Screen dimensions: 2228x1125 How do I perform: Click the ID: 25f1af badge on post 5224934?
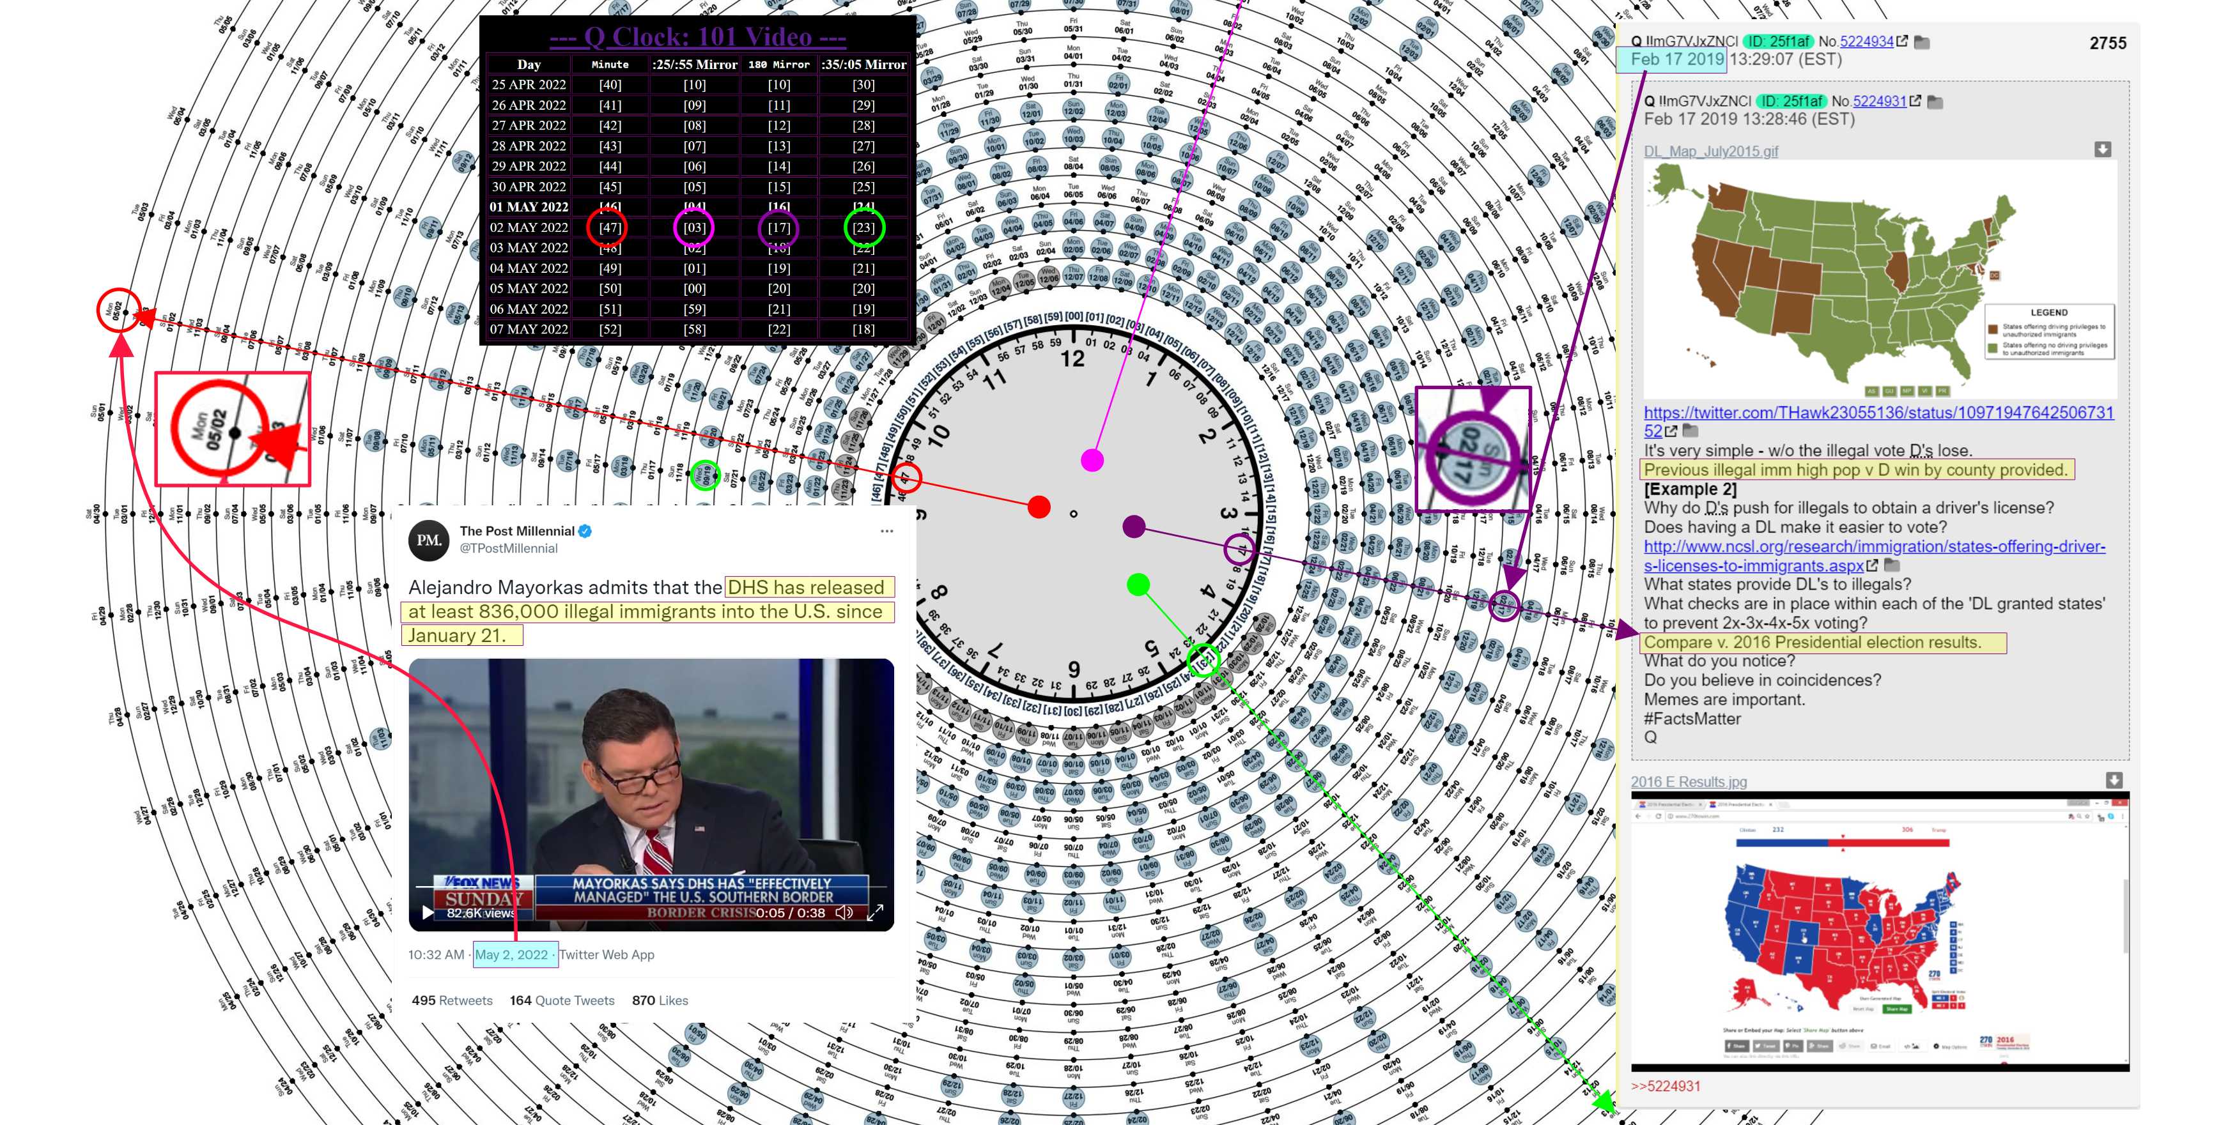click(1778, 42)
